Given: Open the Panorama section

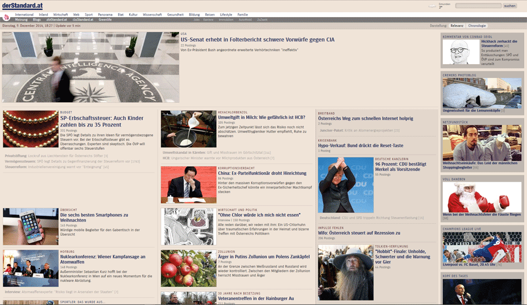Looking at the screenshot, I should coord(105,15).
